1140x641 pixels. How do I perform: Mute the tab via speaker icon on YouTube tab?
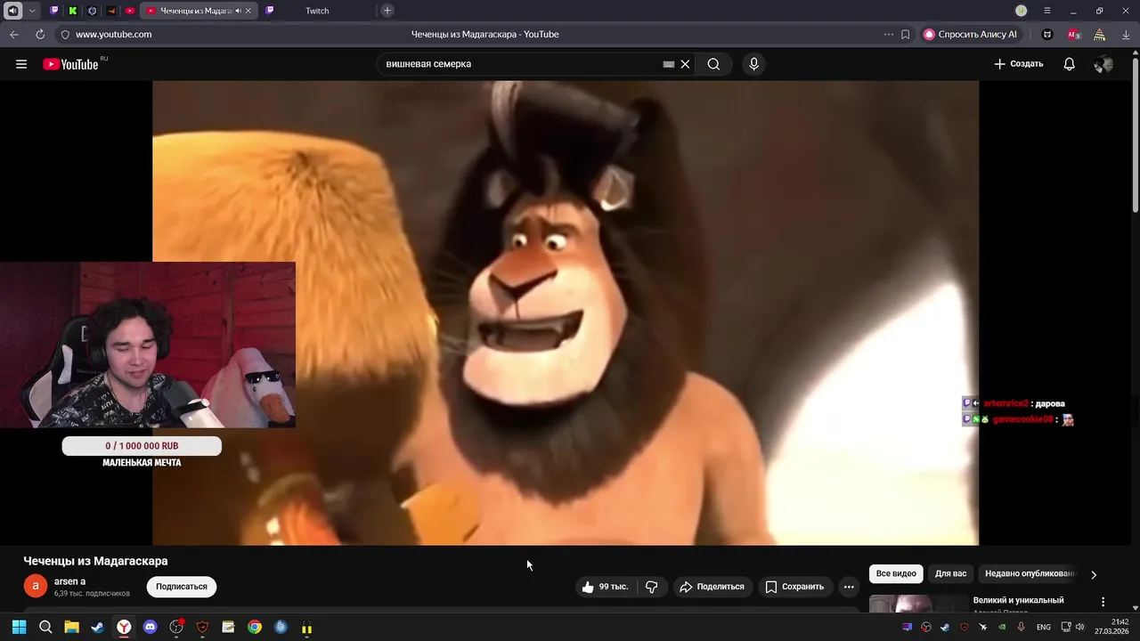(x=238, y=11)
